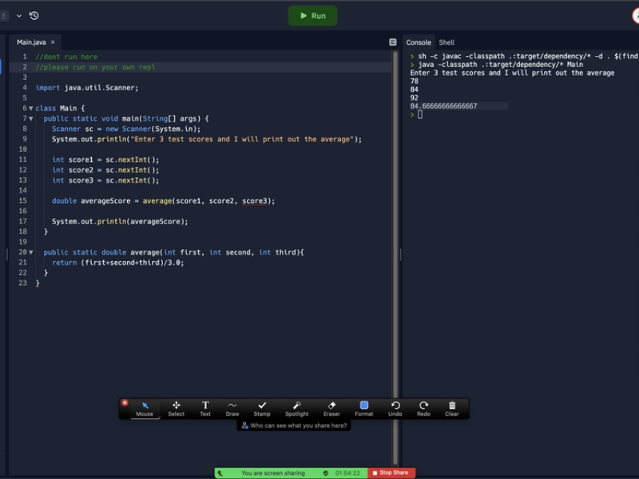
Task: Switch to the Console tab
Action: [x=418, y=42]
